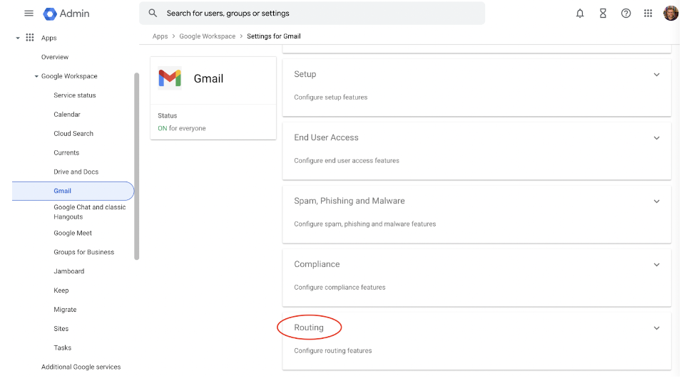Expand the Setup section chevron
The width and height of the screenshot is (689, 383).
pos(656,75)
